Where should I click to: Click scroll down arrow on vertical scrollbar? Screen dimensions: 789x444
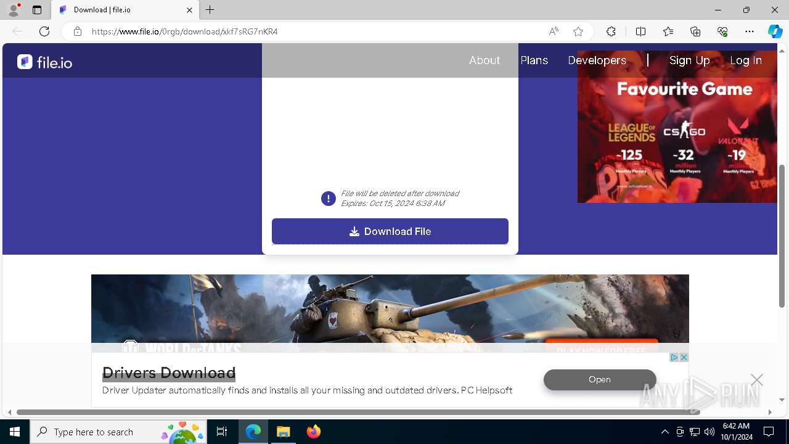[x=782, y=400]
